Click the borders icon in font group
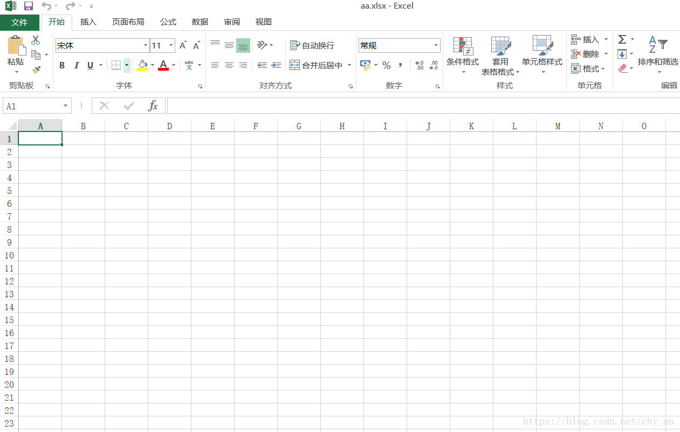680x432 pixels. [x=116, y=65]
